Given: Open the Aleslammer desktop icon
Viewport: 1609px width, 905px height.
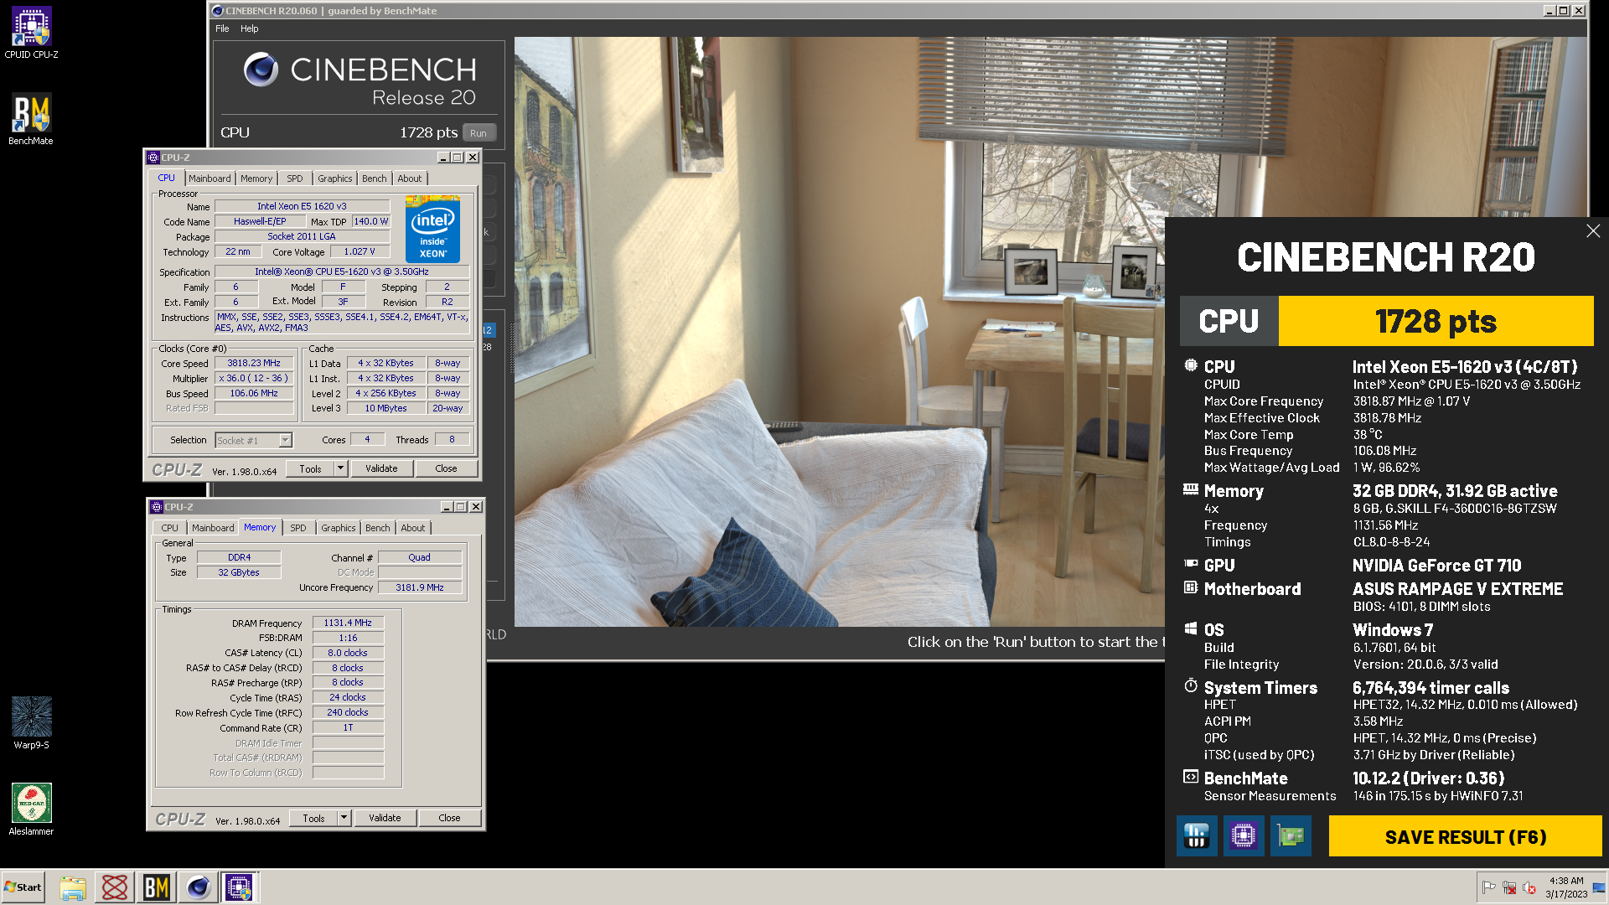Looking at the screenshot, I should (31, 809).
